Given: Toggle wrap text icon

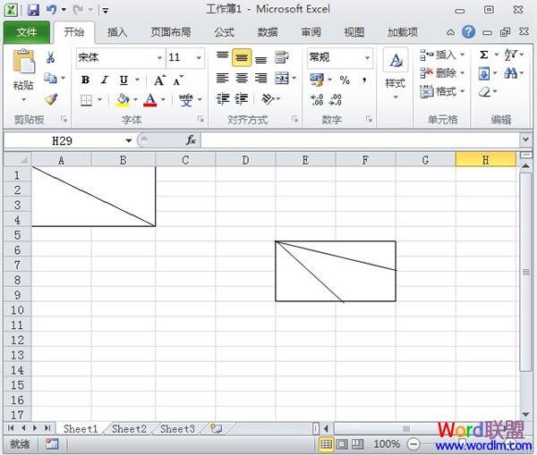Looking at the screenshot, I should coord(282,57).
